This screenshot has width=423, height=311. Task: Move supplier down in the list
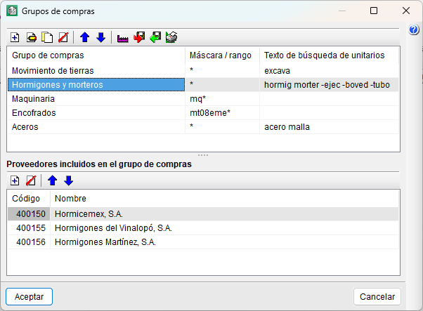coord(69,180)
